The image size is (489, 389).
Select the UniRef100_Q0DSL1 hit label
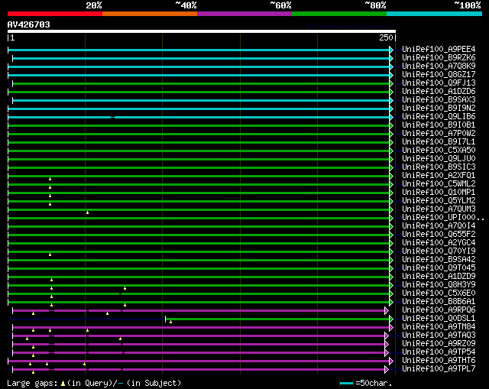point(437,319)
